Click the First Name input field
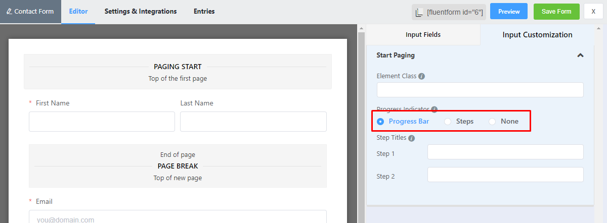 [x=102, y=122]
